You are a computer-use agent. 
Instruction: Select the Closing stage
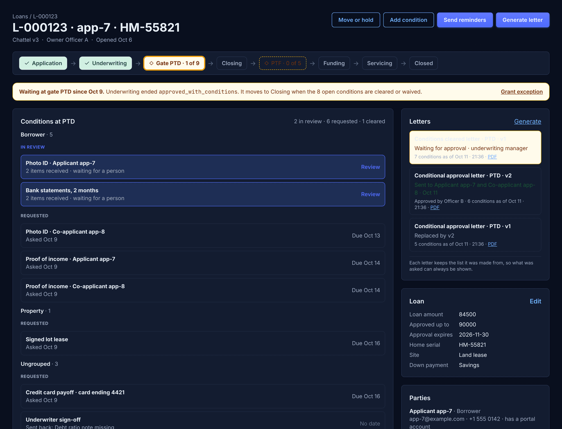pos(232,63)
